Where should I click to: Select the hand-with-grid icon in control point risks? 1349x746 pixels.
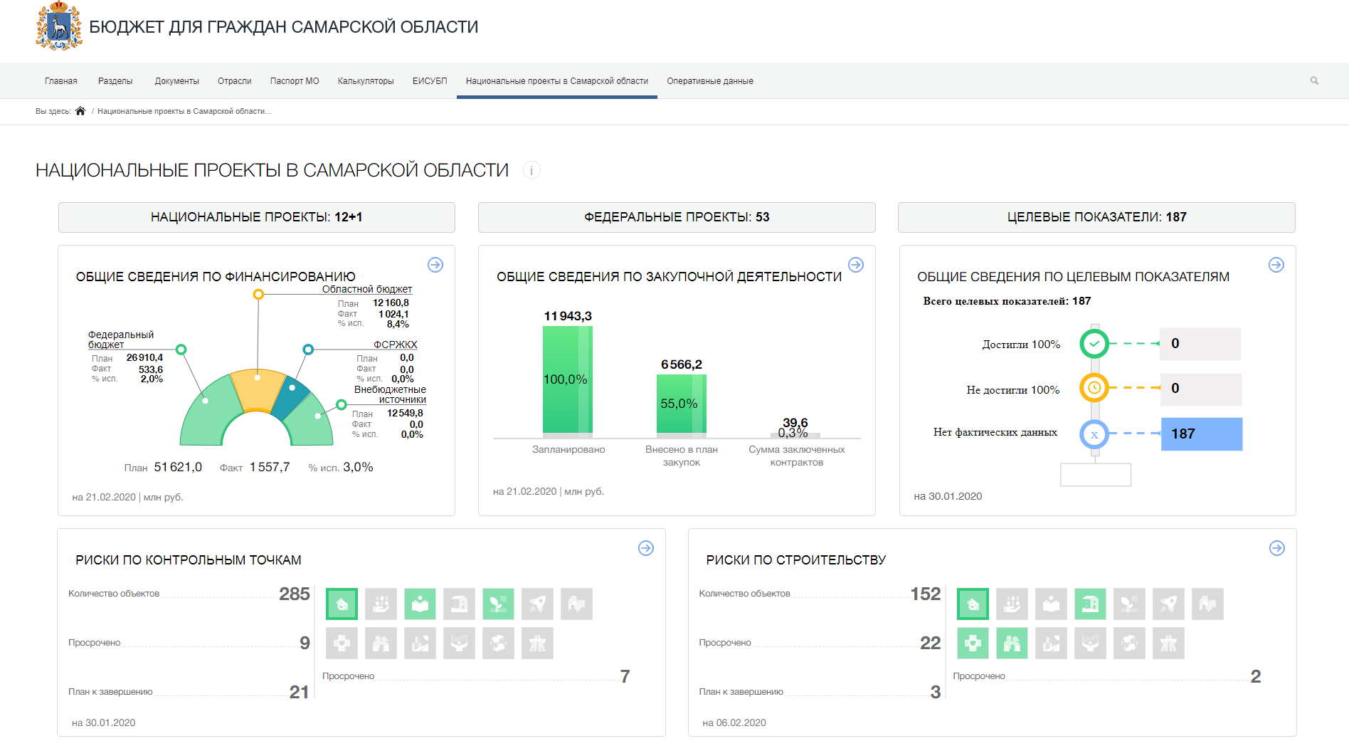381,604
